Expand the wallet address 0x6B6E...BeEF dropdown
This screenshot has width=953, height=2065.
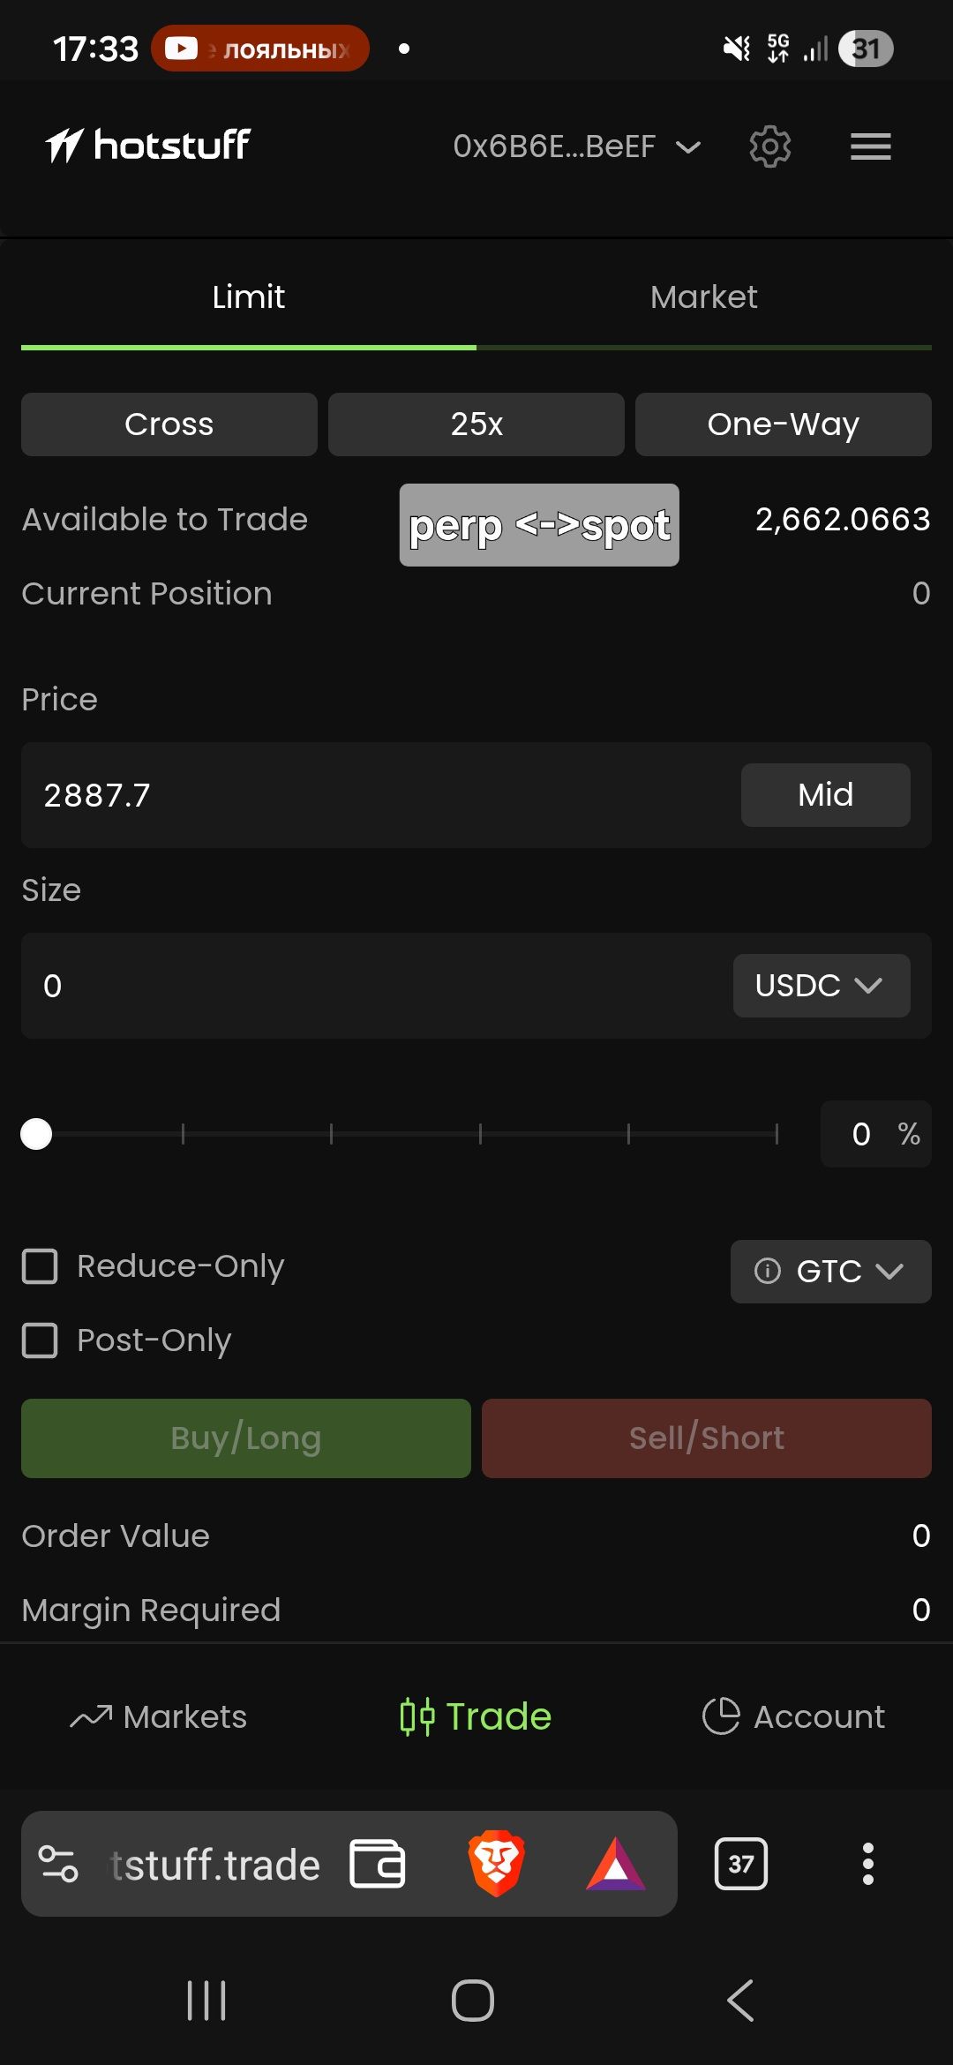coord(576,146)
